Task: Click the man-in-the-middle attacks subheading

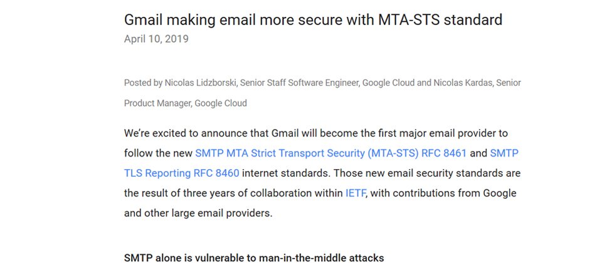Action: 254,257
